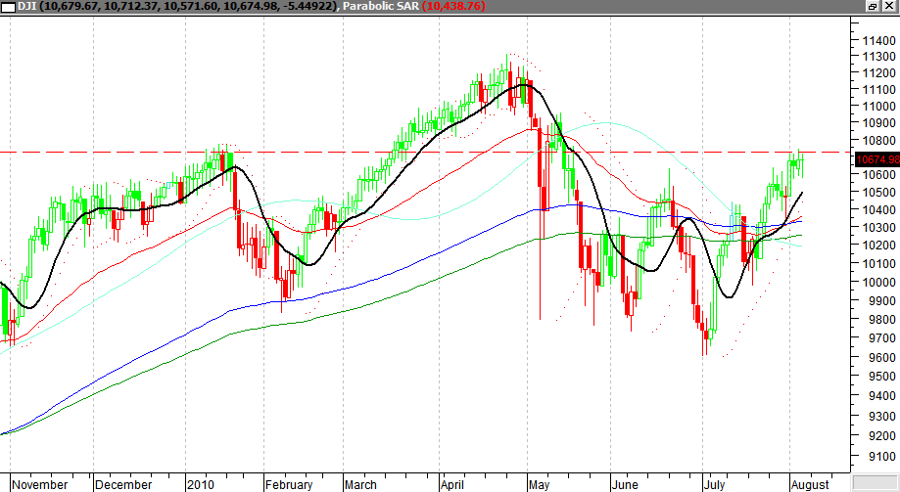Click the August date axis label

810,484
